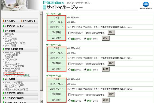Check the erase data box for データベース3

(69, 95)
